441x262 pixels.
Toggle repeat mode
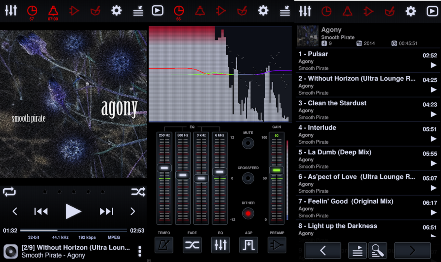(9, 191)
